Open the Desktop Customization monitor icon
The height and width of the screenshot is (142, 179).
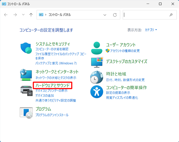(x=97, y=62)
